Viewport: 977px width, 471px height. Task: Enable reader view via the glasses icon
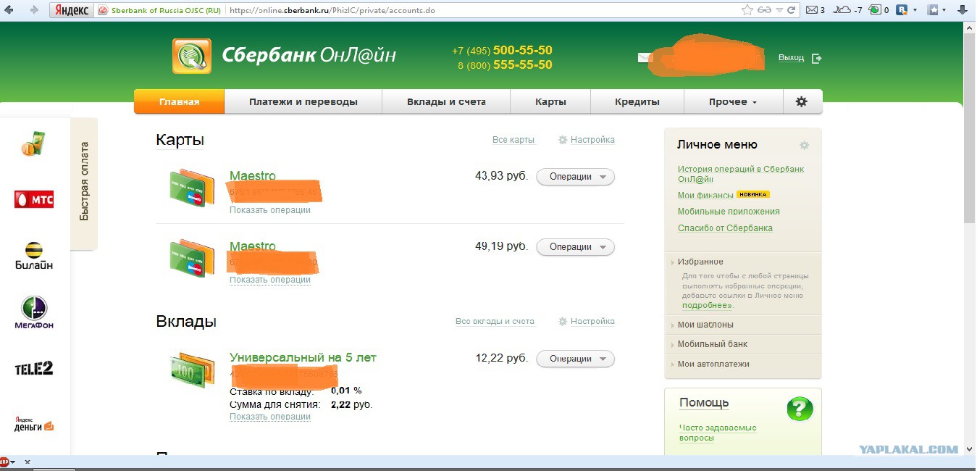[765, 10]
